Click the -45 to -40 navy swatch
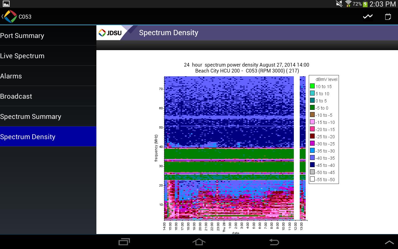Viewport: 398px width, 249px height. (x=312, y=165)
